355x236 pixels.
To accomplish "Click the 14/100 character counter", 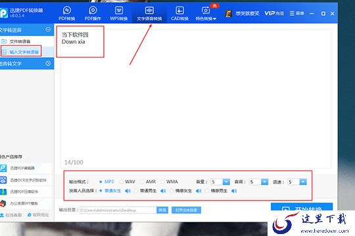I will point(74,163).
